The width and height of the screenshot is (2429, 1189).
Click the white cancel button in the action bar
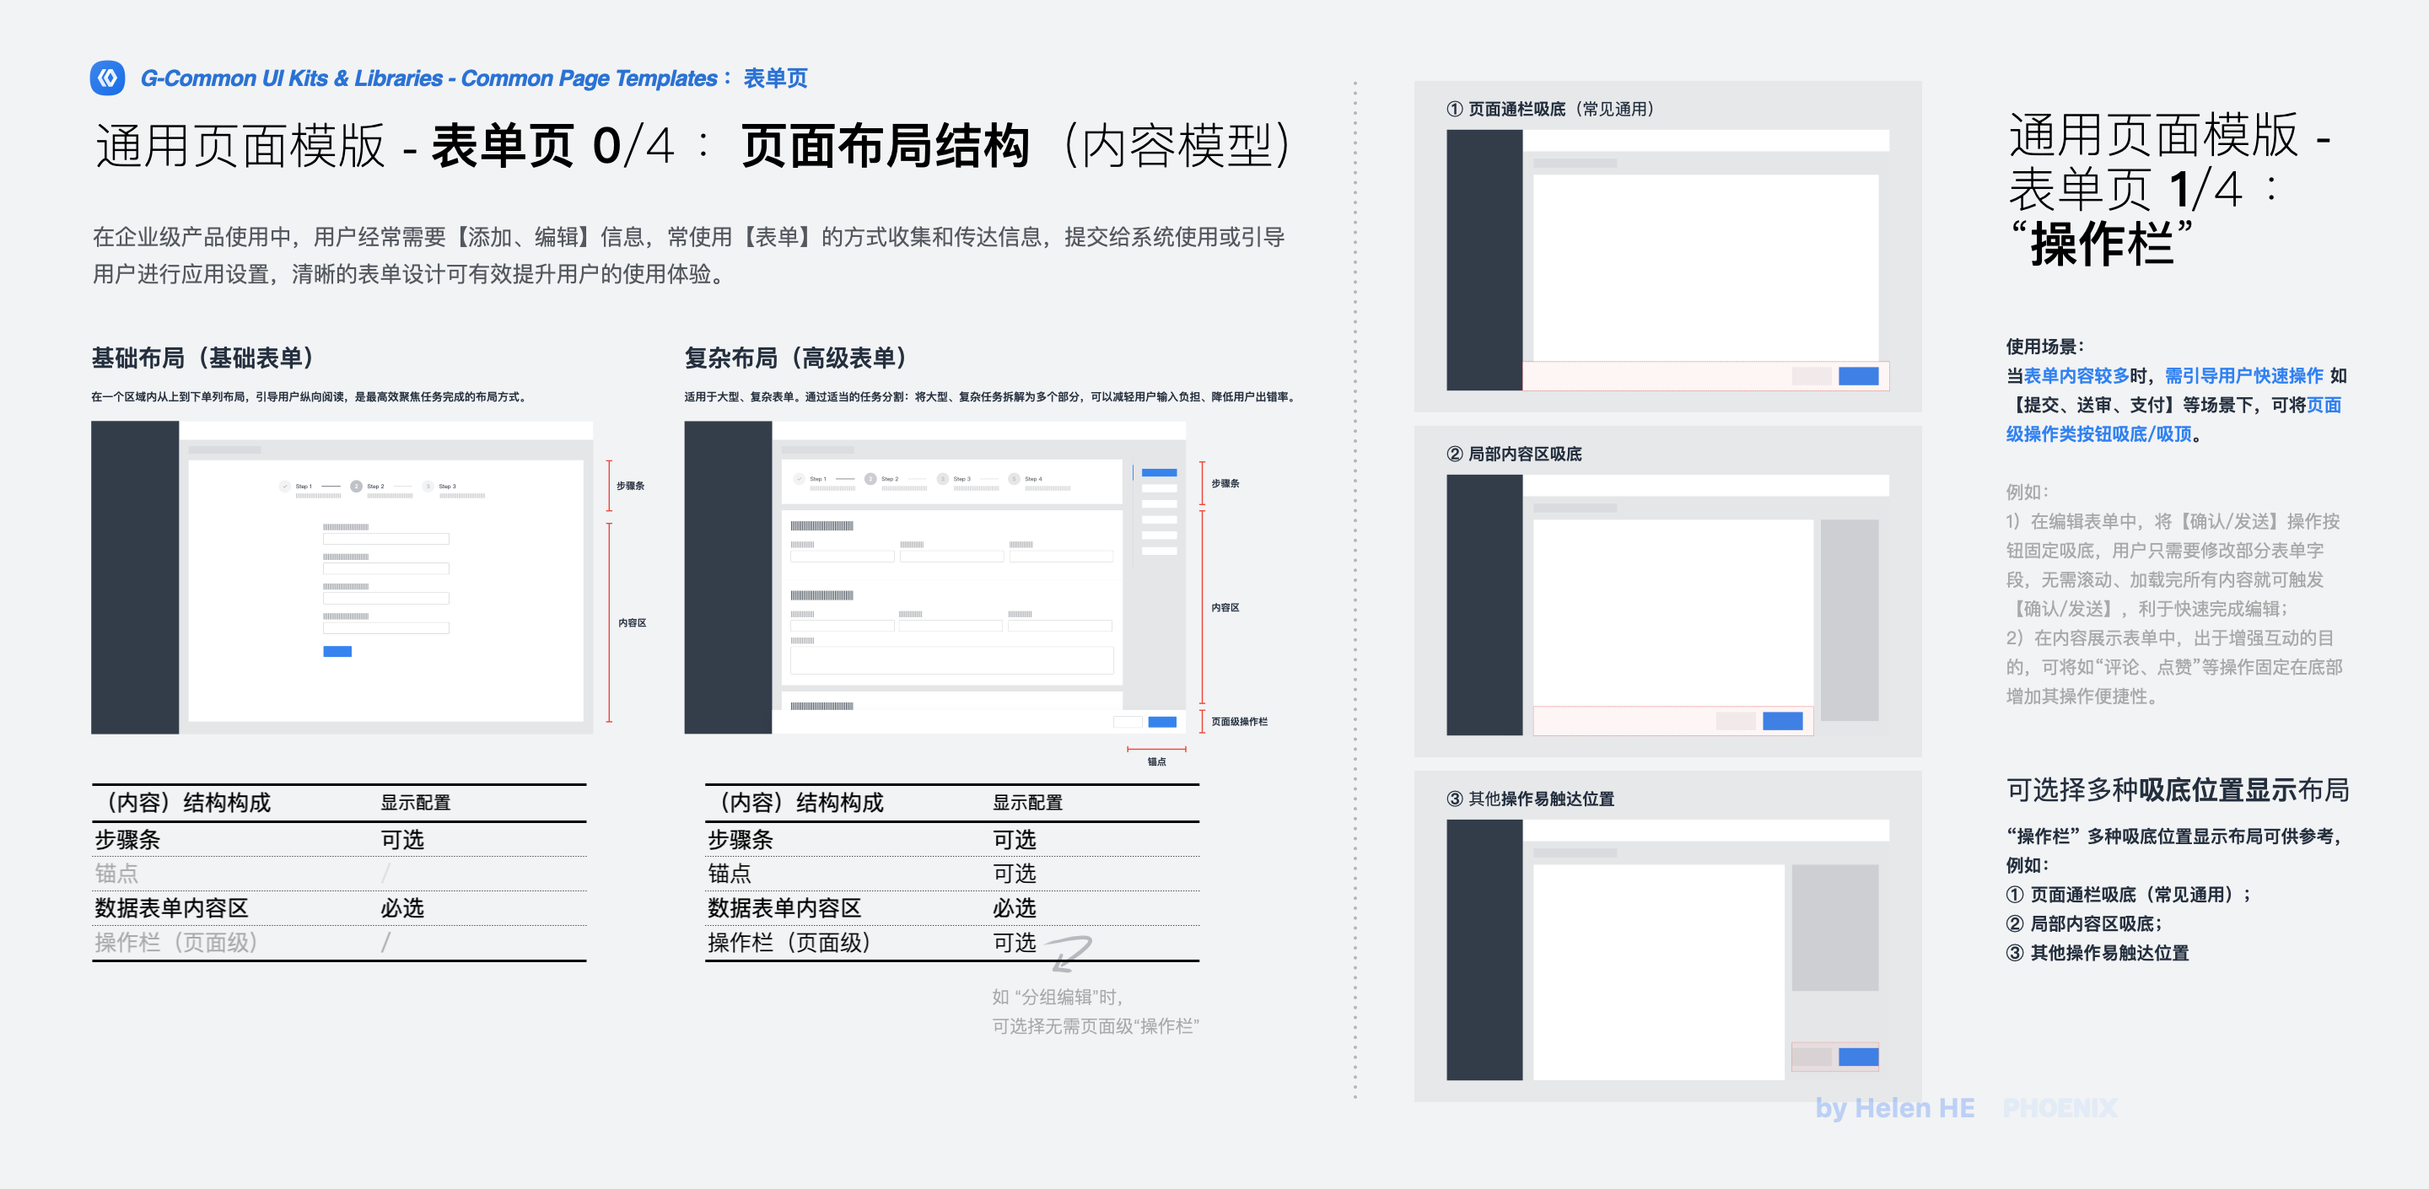coord(1128,723)
